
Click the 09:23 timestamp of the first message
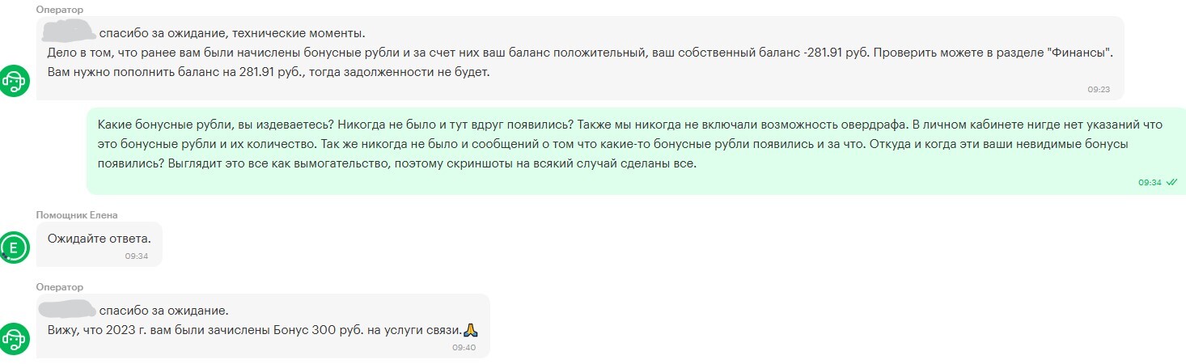pos(1099,90)
